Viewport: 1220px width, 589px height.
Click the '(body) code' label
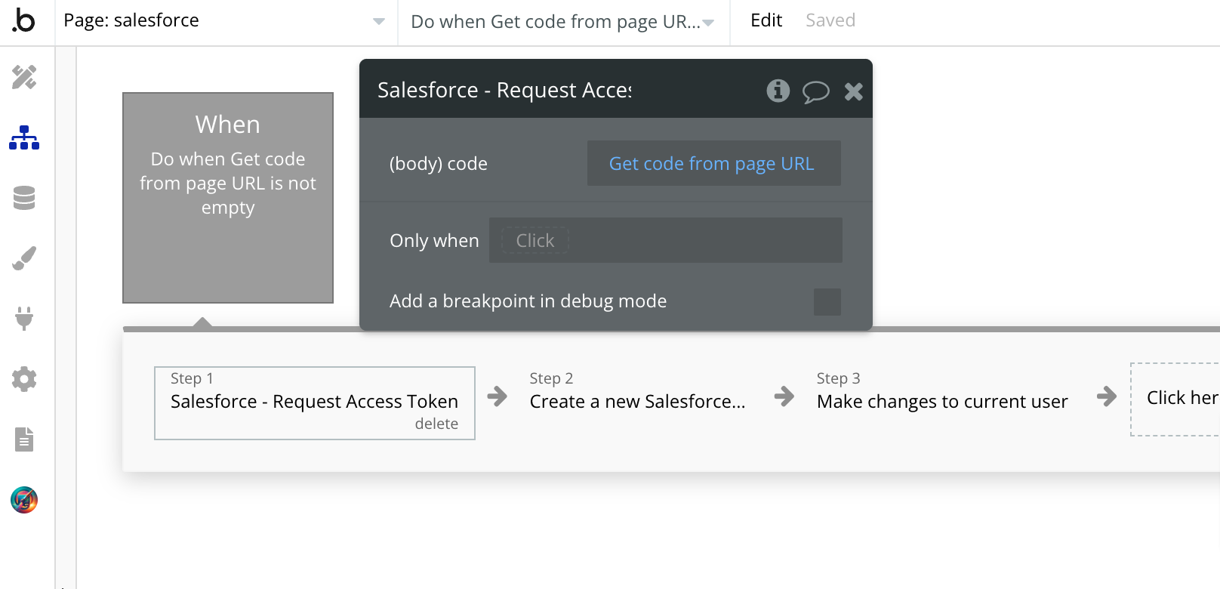439,164
